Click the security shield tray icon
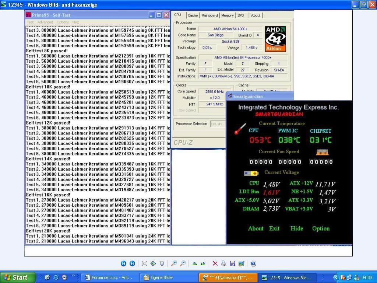The image size is (377, 283). pyautogui.click(x=343, y=277)
